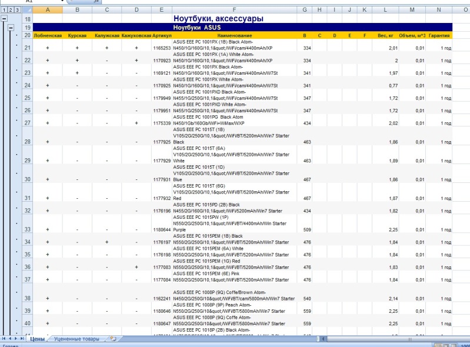
Task: Switch to Уцененные товары sheet tab
Action: (76, 339)
